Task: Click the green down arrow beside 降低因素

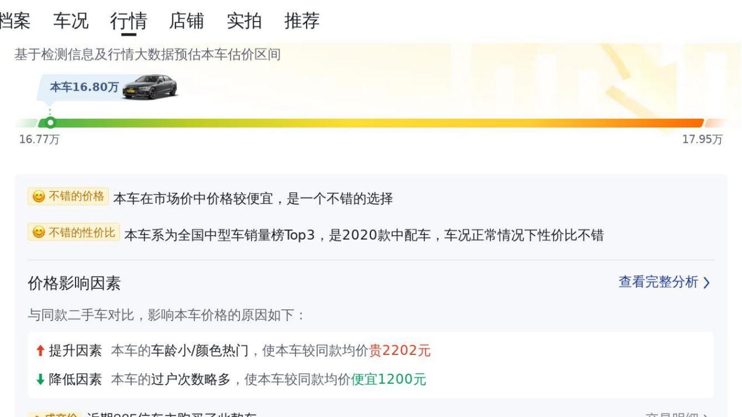Action: (40, 380)
